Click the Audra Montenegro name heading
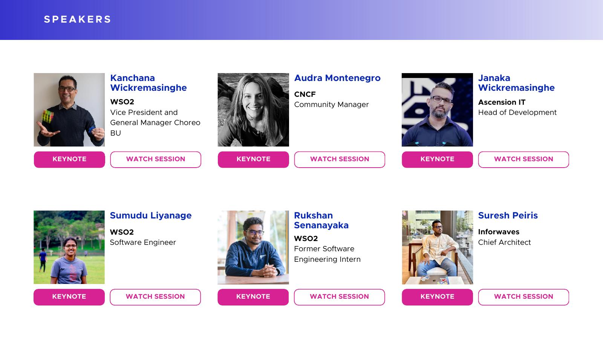603x339 pixels. 337,78
